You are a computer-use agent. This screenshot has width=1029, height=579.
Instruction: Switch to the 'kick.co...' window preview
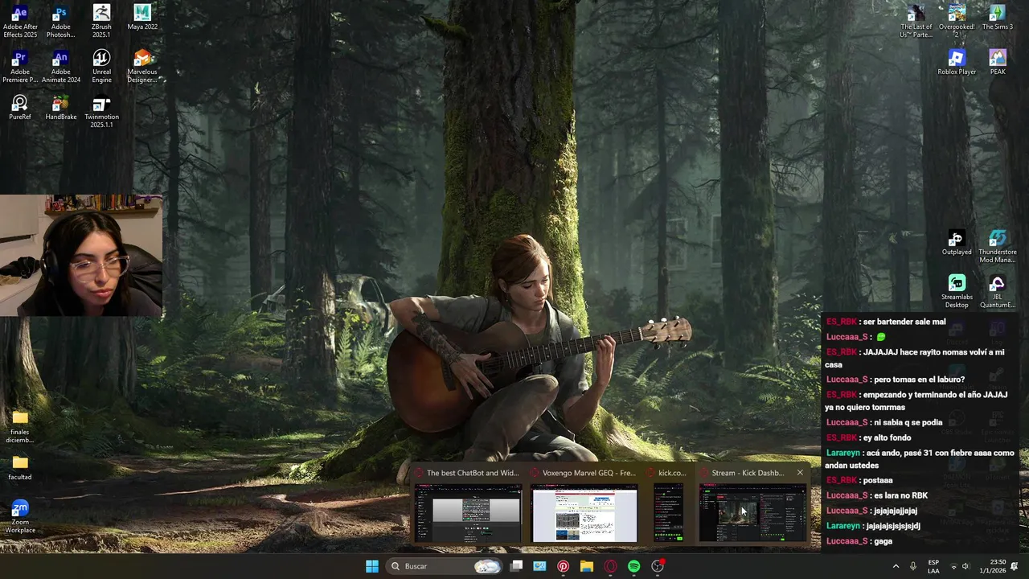pyautogui.click(x=668, y=513)
